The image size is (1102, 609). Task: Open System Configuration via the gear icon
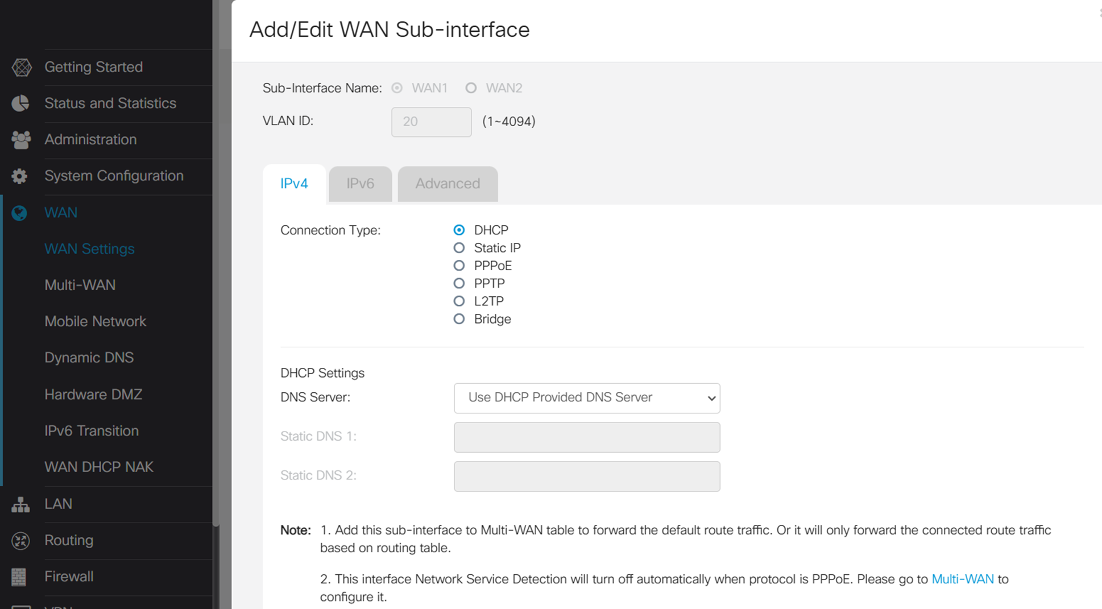coord(20,176)
